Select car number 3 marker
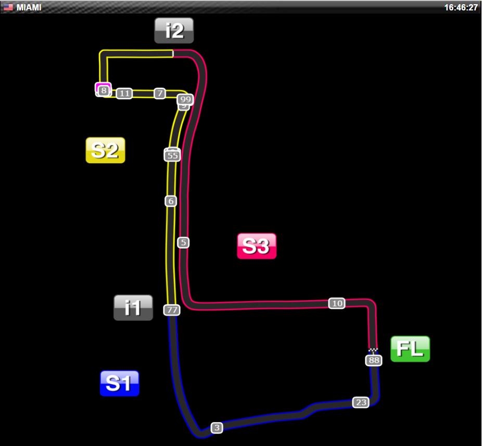This screenshot has height=446, width=482. [x=217, y=428]
